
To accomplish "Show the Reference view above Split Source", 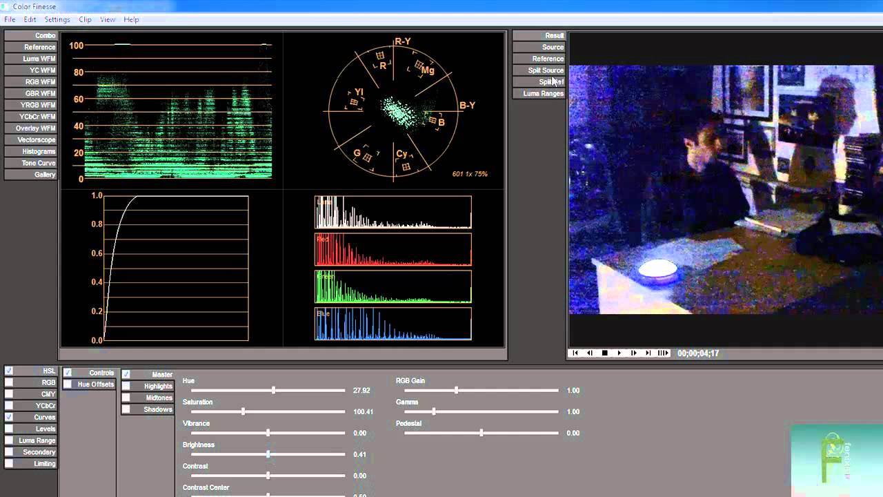I will (539, 59).
